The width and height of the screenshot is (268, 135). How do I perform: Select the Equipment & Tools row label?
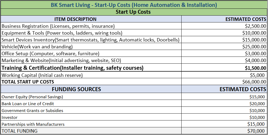pos(62,33)
